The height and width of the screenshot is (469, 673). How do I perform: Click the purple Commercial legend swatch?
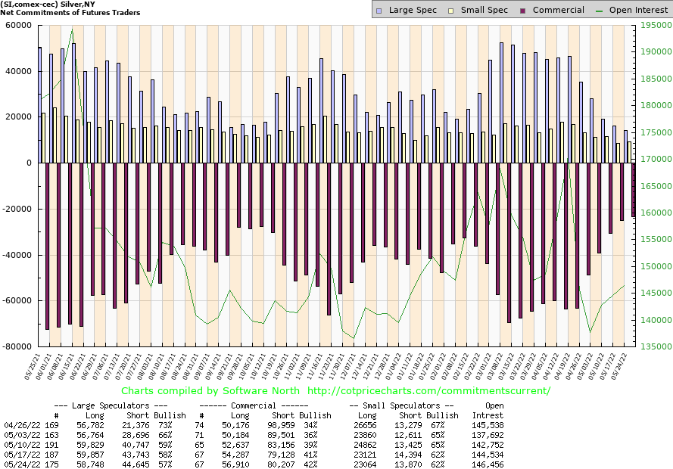(x=522, y=11)
